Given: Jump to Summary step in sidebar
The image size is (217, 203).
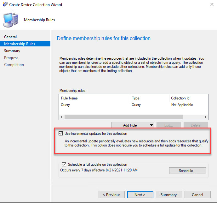Looking at the screenshot, I should (12, 51).
